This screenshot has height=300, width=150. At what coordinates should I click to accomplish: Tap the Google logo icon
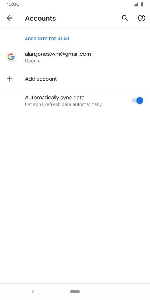click(x=11, y=57)
